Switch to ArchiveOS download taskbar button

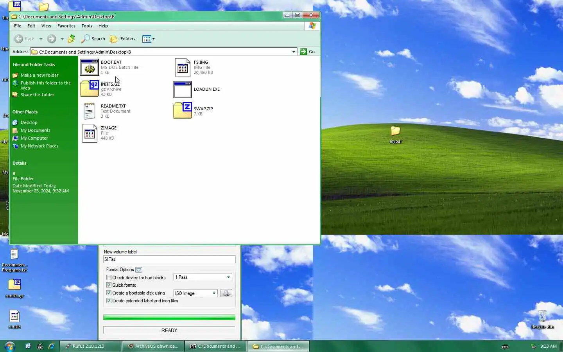pyautogui.click(x=153, y=346)
